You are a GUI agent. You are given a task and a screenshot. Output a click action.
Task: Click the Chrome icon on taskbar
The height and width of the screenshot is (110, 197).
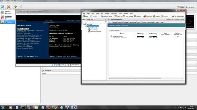point(55,107)
